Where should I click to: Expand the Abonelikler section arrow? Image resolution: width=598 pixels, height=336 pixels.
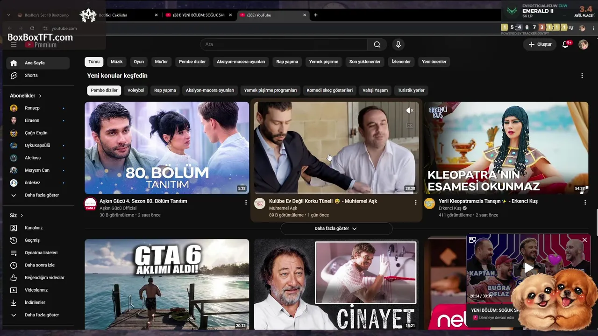tap(40, 96)
